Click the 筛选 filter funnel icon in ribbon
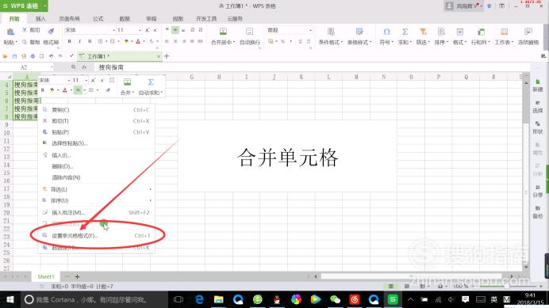The height and width of the screenshot is (308, 549). (x=424, y=32)
